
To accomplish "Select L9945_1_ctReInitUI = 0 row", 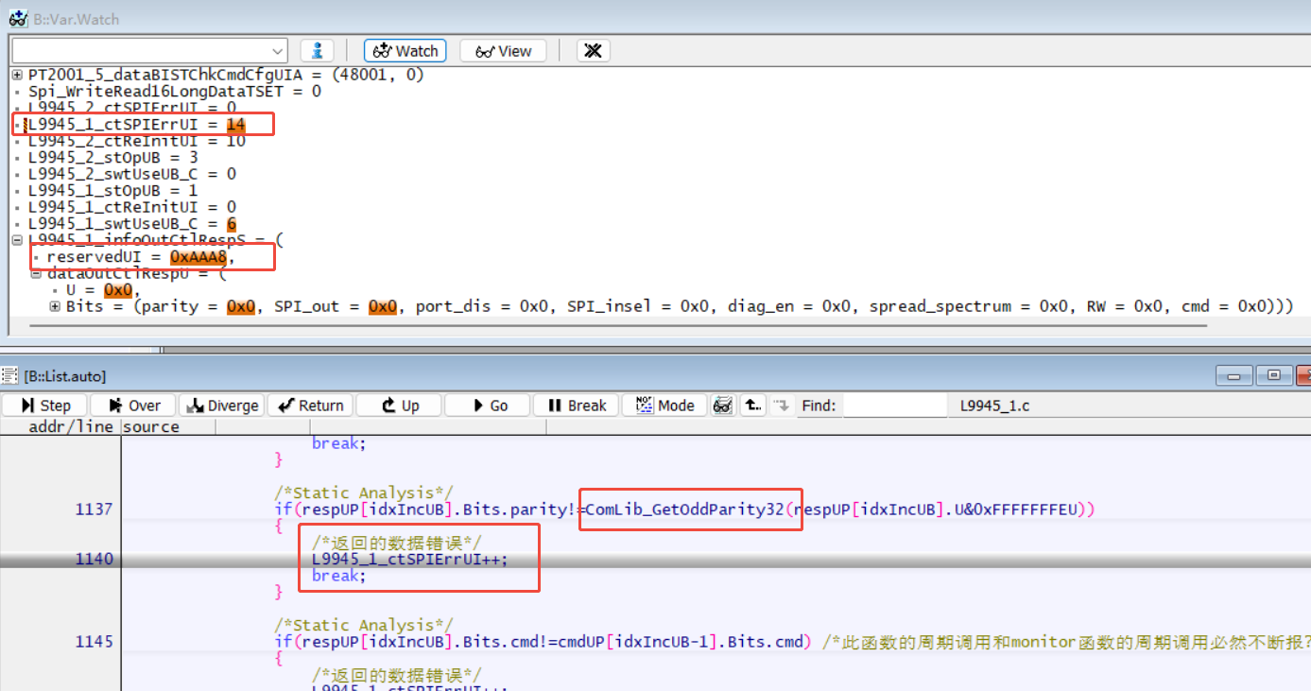I will pyautogui.click(x=131, y=207).
